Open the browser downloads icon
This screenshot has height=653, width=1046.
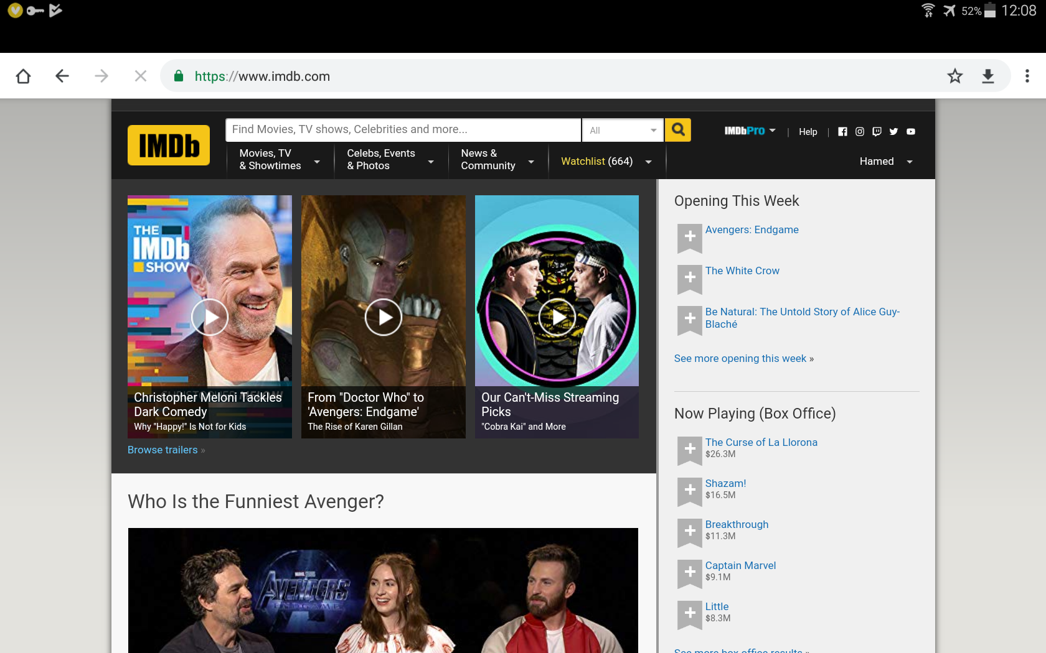tap(988, 76)
